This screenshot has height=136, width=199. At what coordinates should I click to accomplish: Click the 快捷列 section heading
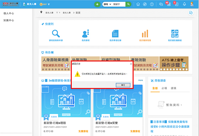tap(49, 24)
